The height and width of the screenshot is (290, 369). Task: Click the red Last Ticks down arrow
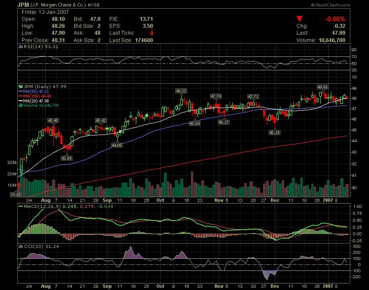152,33
